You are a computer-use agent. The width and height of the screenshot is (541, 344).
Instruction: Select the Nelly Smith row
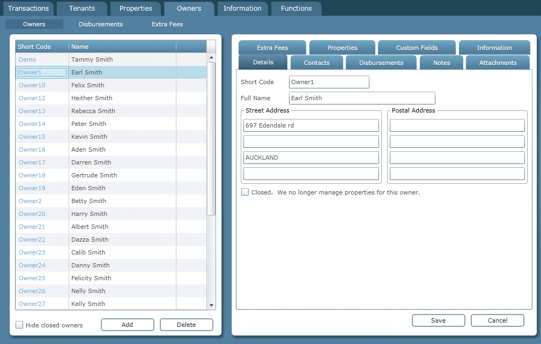click(111, 291)
